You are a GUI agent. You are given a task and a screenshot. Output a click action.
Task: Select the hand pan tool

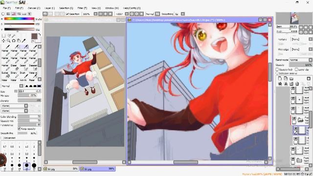(x=19, y=41)
